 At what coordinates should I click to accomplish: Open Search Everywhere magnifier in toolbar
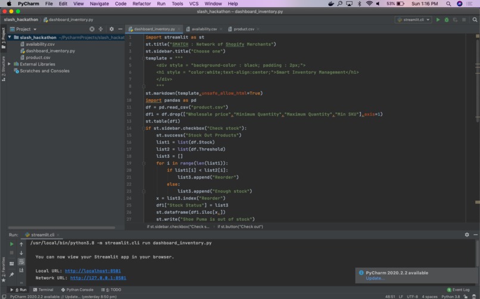pos(475,20)
